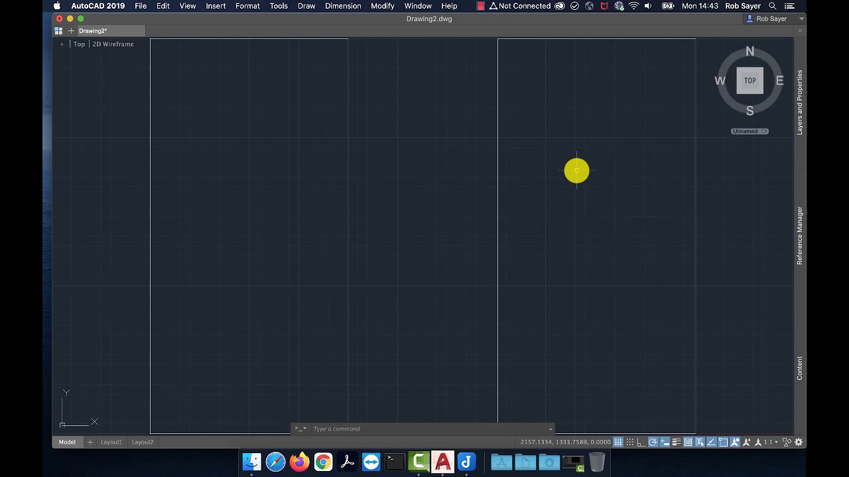Open Firefox from the Dock
This screenshot has width=849, height=477.
(300, 462)
